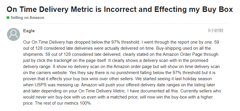Click the green square category icon
Viewport: 240px width, 111px height.
coord(8,18)
